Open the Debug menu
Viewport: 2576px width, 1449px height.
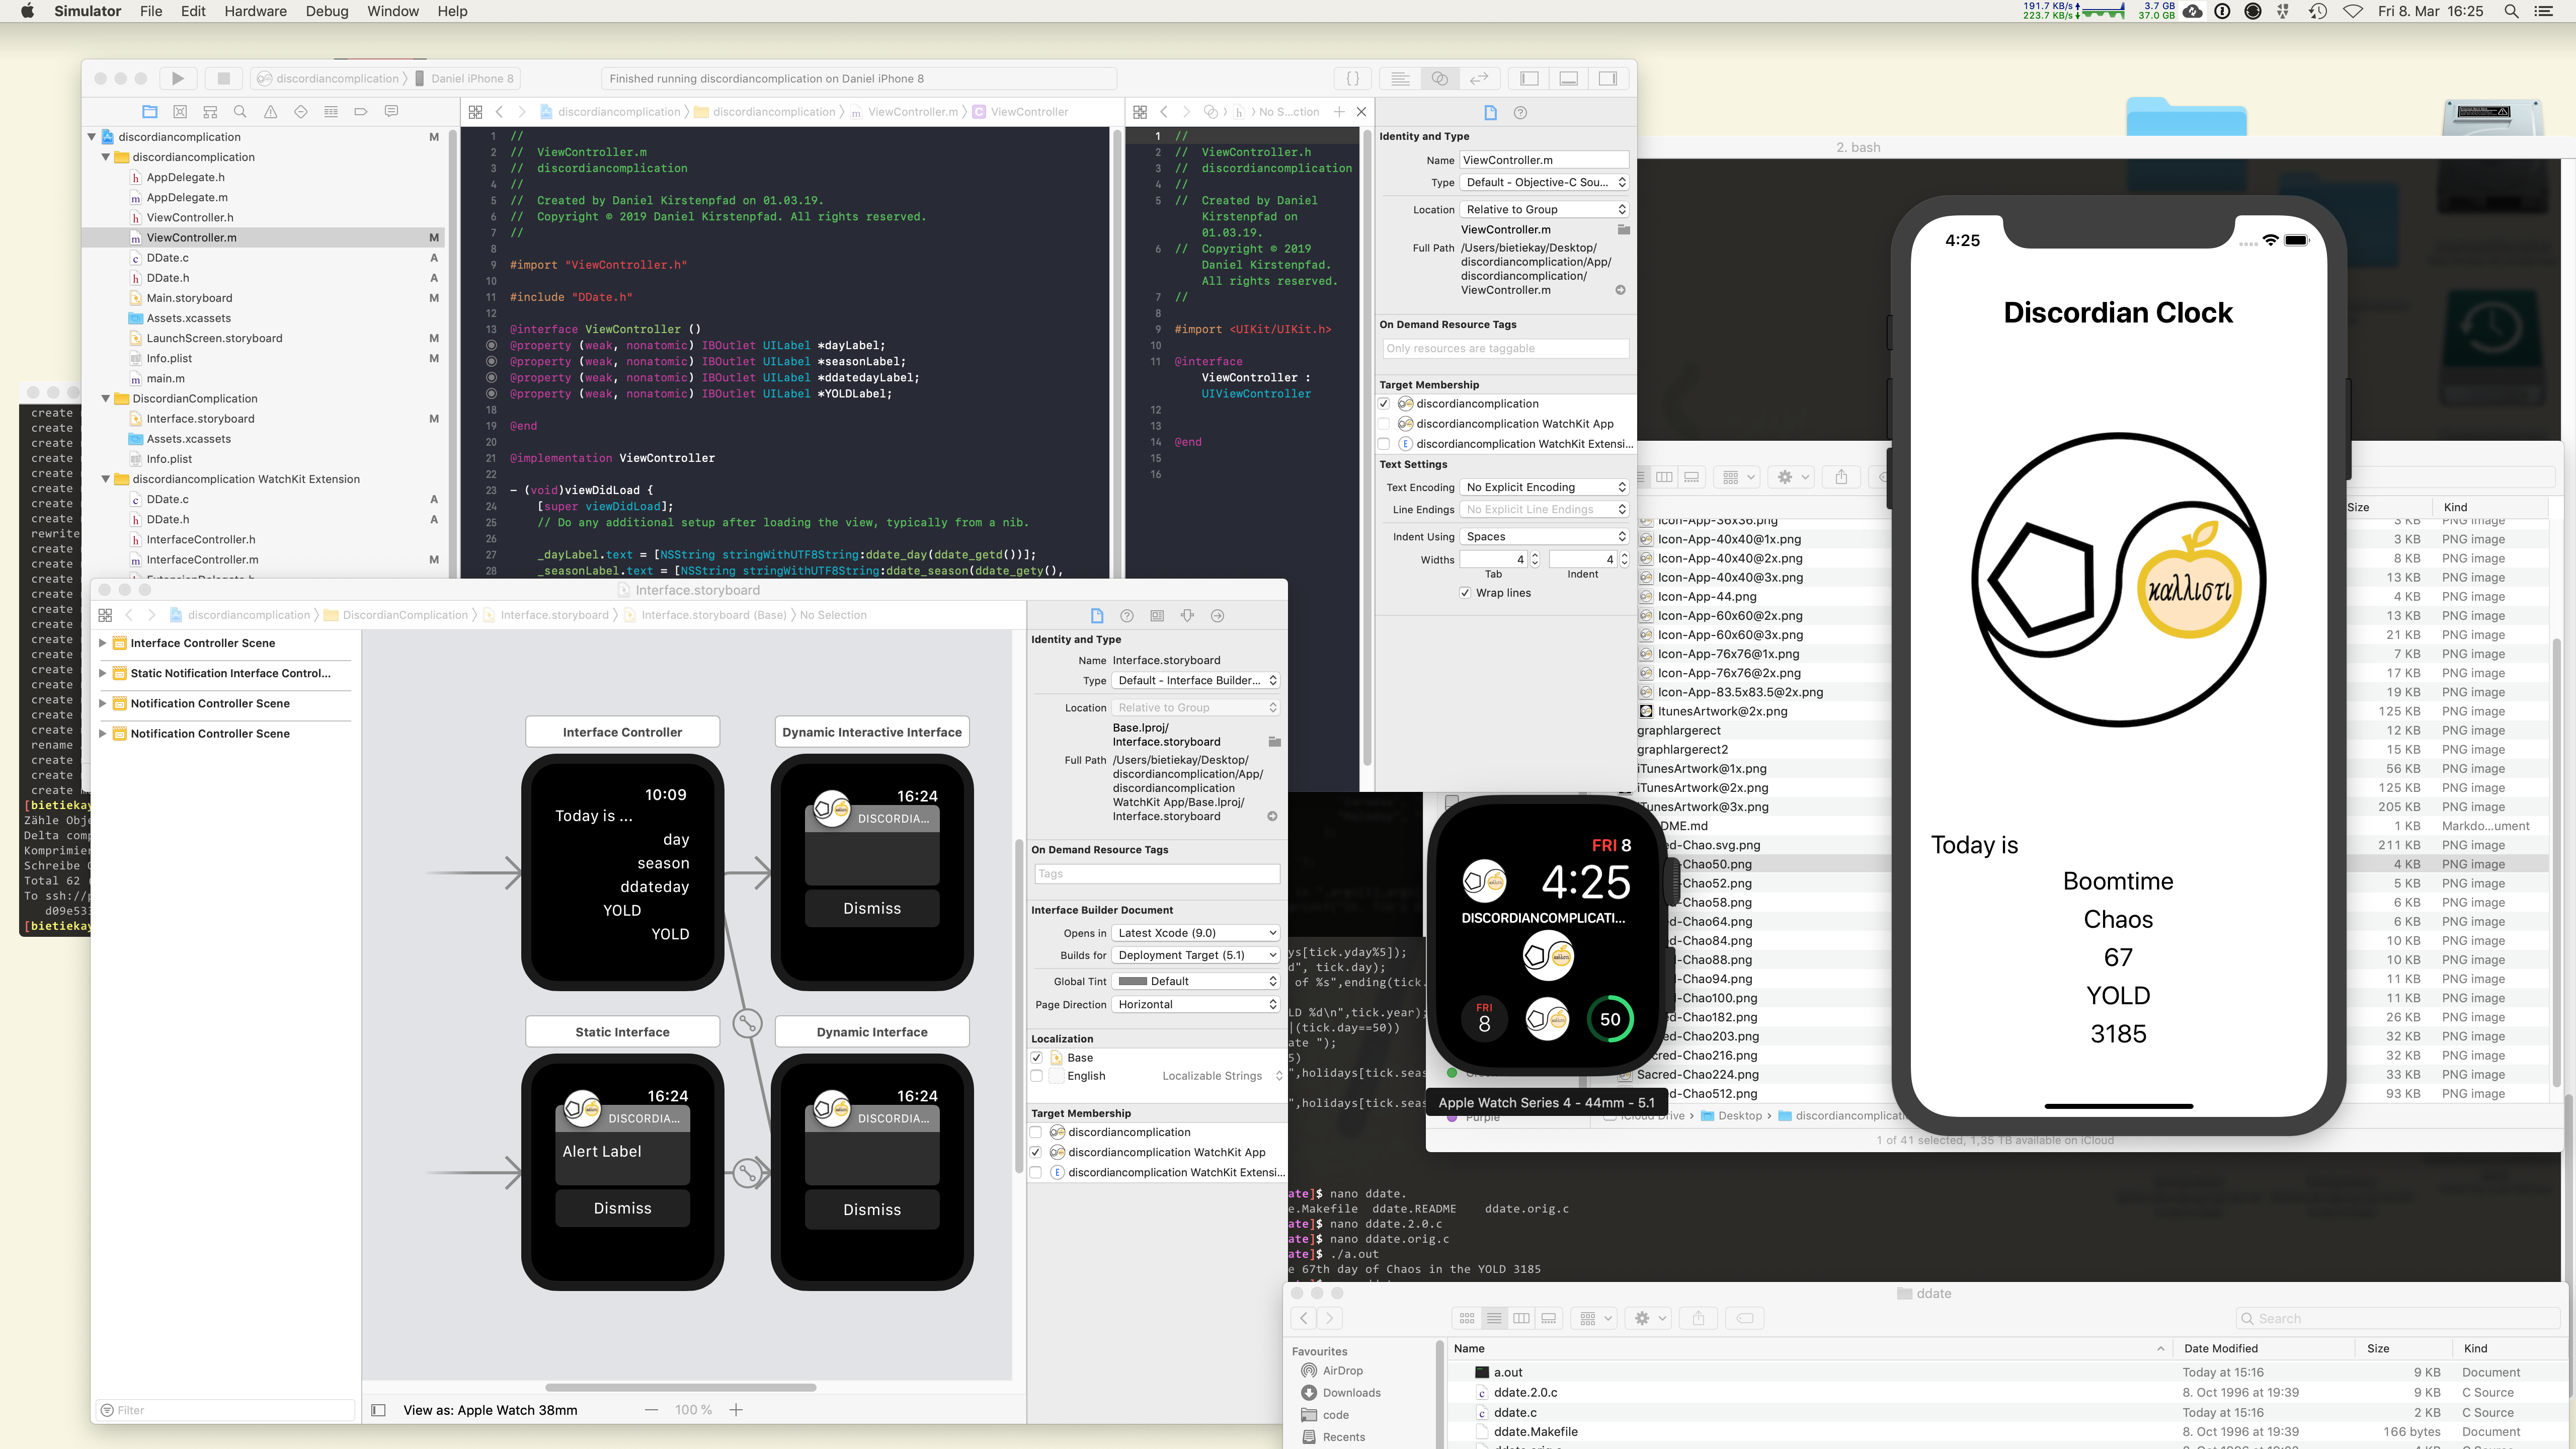tap(327, 11)
